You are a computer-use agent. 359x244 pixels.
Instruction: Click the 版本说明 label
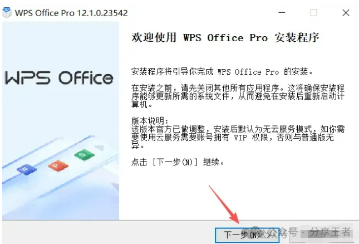pyautogui.click(x=150, y=120)
